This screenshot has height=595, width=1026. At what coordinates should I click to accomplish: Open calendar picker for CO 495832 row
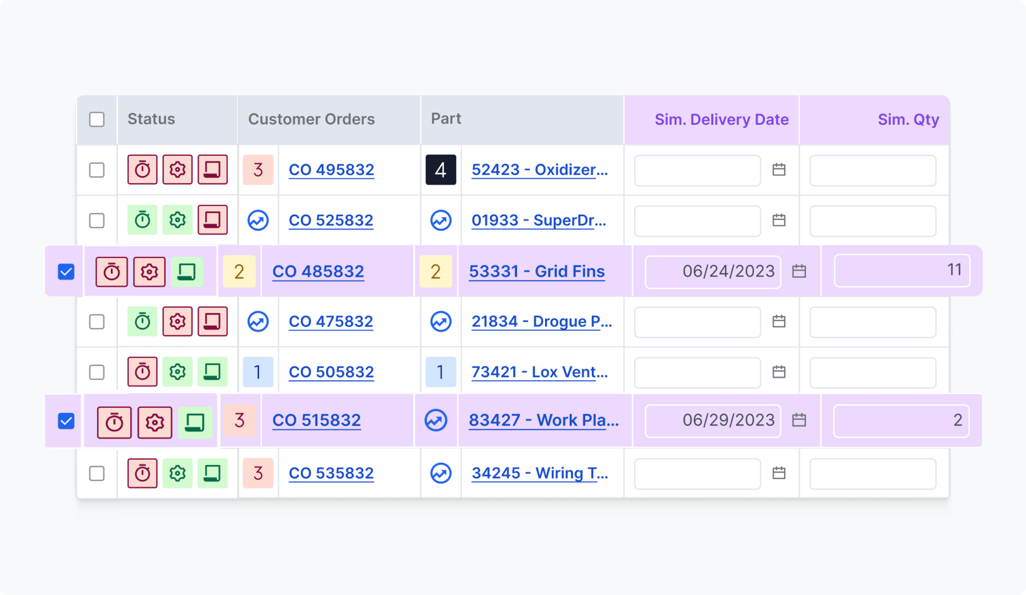point(779,169)
